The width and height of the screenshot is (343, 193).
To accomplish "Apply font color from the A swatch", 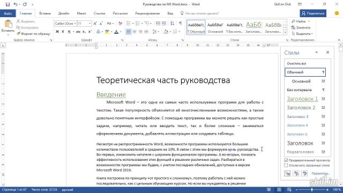I will 116,32.
